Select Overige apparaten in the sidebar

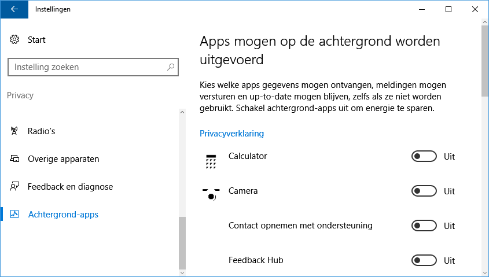[64, 159]
